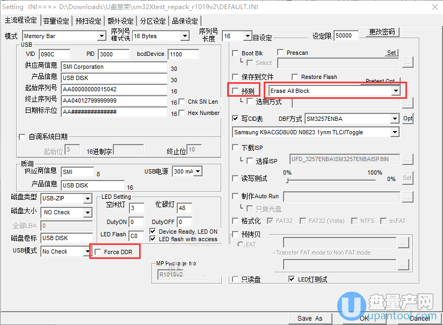Open the USB电源 300 mA dropdown
The image size is (443, 325).
pos(198,171)
